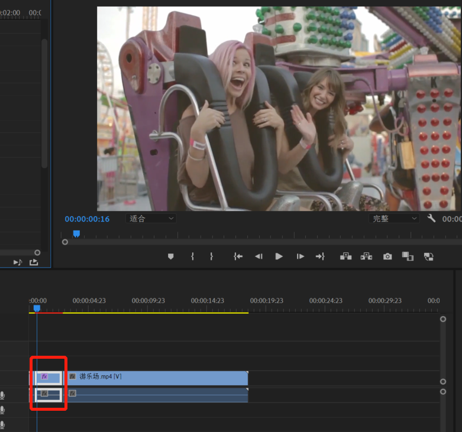This screenshot has width=462, height=432.
Task: Add a marker in the program monitor
Action: [x=171, y=256]
